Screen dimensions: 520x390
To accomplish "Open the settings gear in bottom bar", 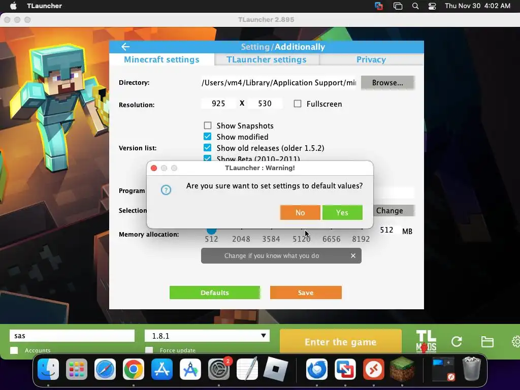I will (516, 342).
